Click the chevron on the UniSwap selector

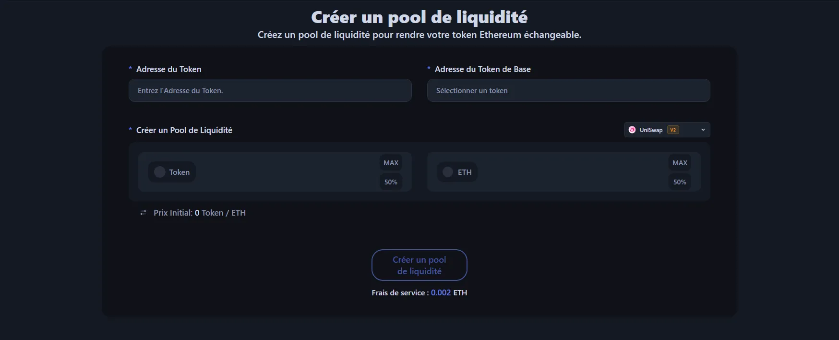pos(703,130)
